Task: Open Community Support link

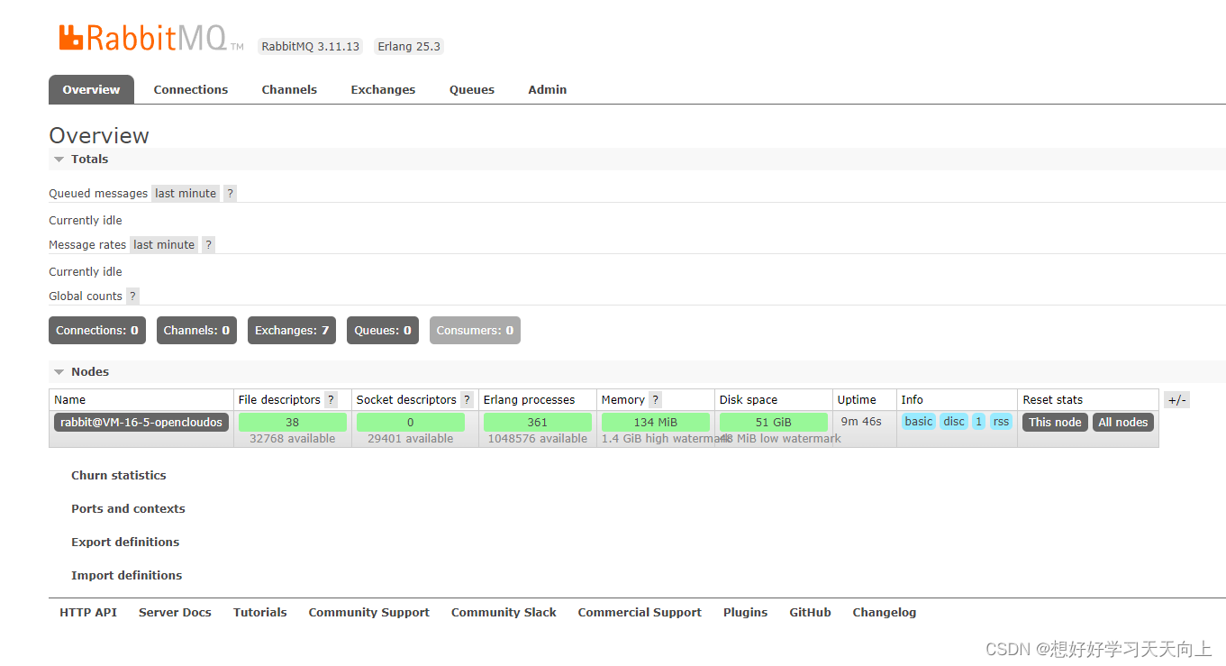Action: tap(368, 613)
